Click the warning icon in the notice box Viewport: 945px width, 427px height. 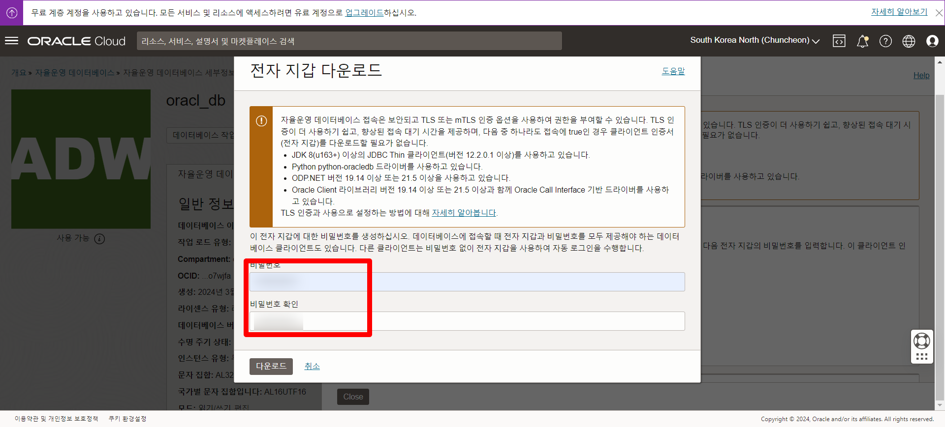pyautogui.click(x=261, y=121)
